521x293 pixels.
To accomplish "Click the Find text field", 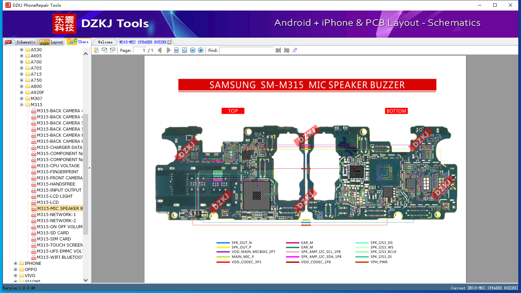I will coord(247,50).
